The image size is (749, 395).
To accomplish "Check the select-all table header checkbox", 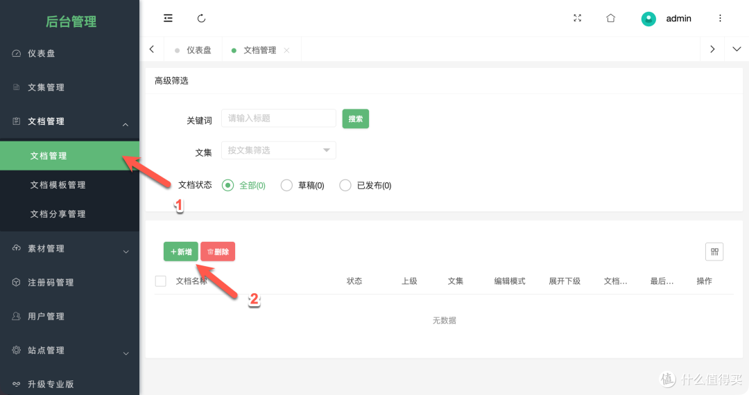I will tap(160, 281).
